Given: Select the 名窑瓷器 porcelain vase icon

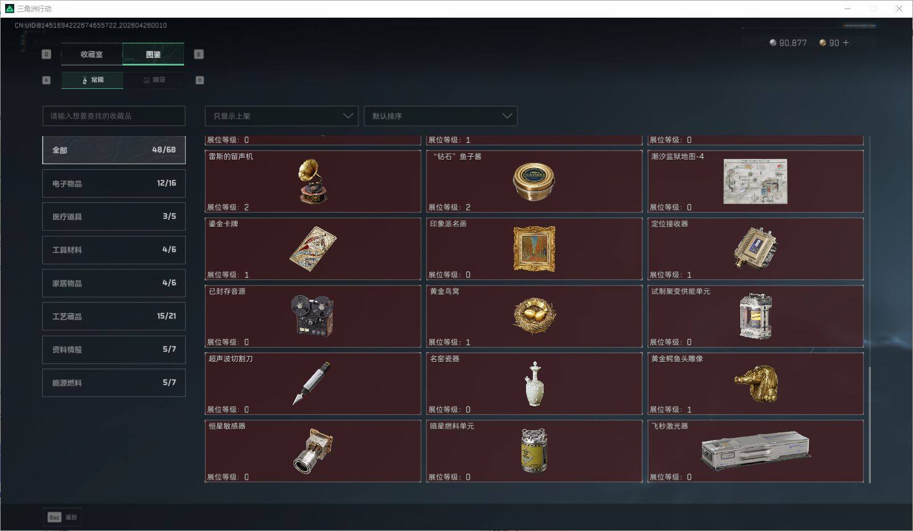Looking at the screenshot, I should (535, 383).
